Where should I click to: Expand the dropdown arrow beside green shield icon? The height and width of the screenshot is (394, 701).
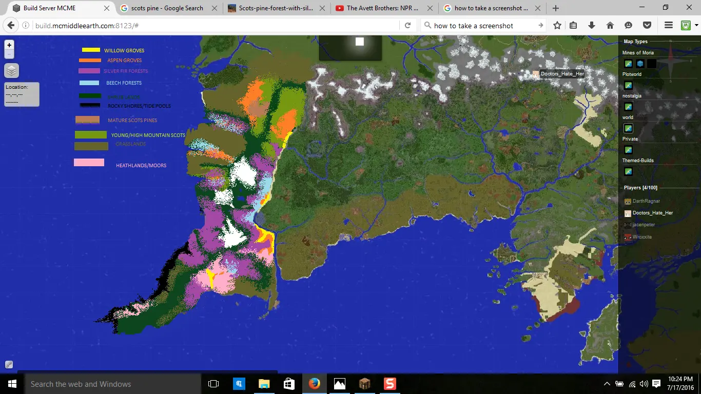pos(696,25)
